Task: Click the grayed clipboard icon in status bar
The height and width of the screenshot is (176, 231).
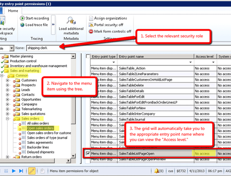Action: (43, 171)
